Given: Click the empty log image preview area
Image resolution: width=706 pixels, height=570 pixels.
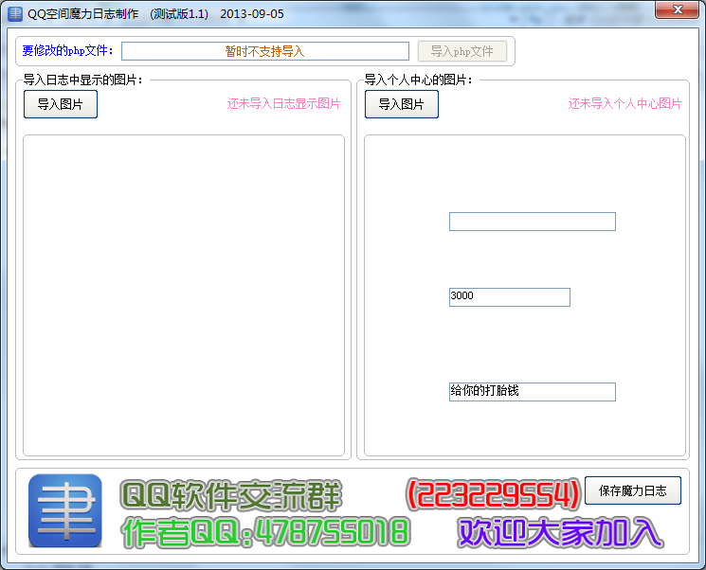Looking at the screenshot, I should click(x=183, y=295).
